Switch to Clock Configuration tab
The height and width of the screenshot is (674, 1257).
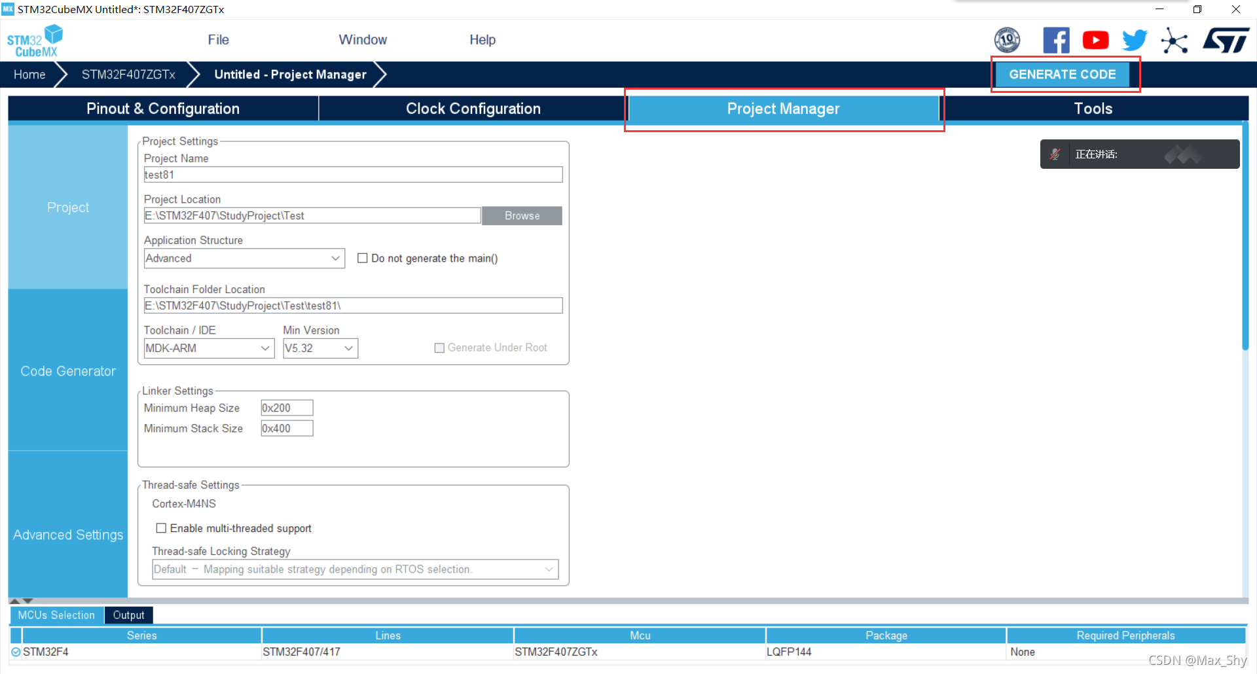473,109
